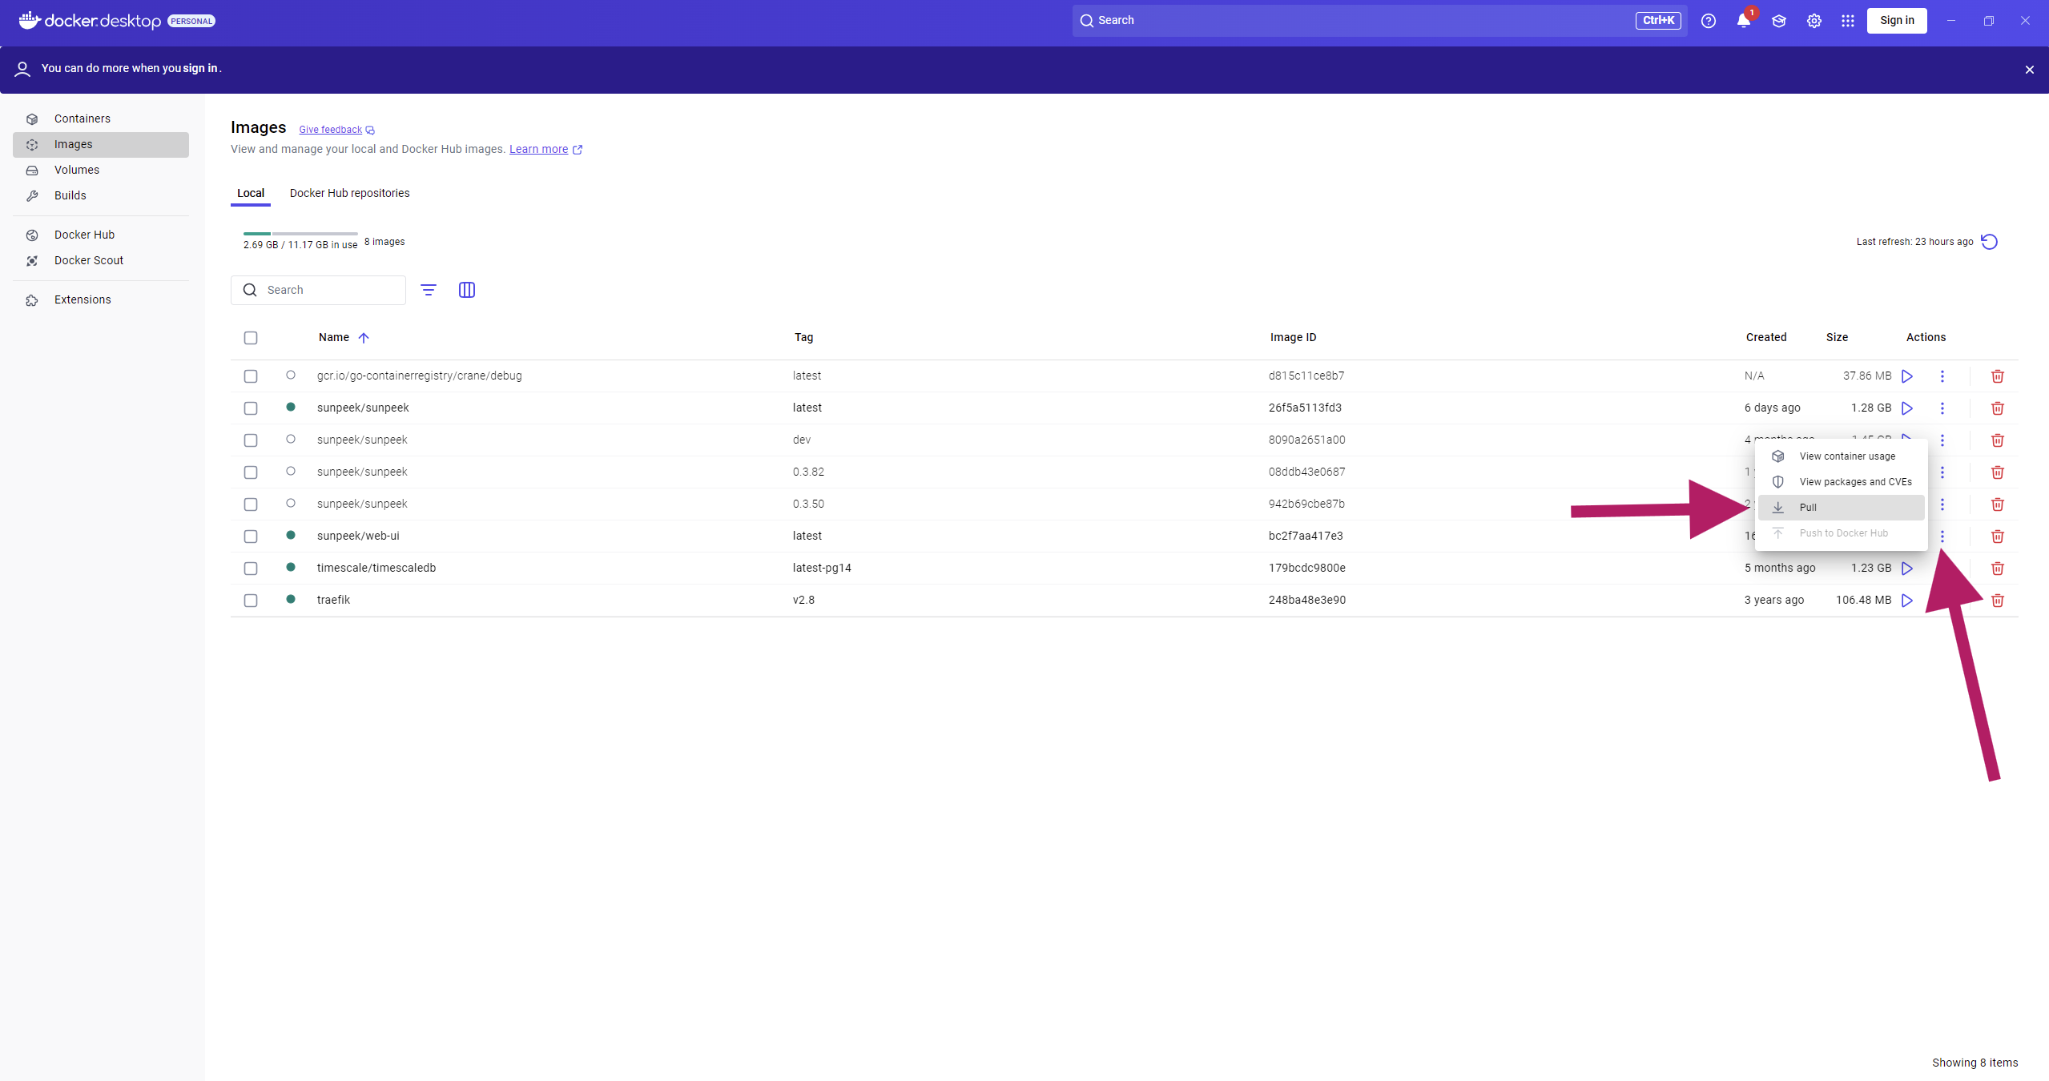
Task: Delete the timescale/timescaledb image
Action: click(x=1997, y=569)
